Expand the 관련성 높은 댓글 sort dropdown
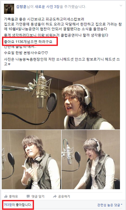 (x=110, y=205)
